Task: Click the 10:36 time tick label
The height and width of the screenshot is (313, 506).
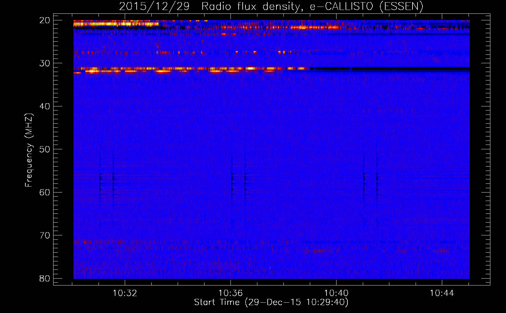Action: (230, 293)
